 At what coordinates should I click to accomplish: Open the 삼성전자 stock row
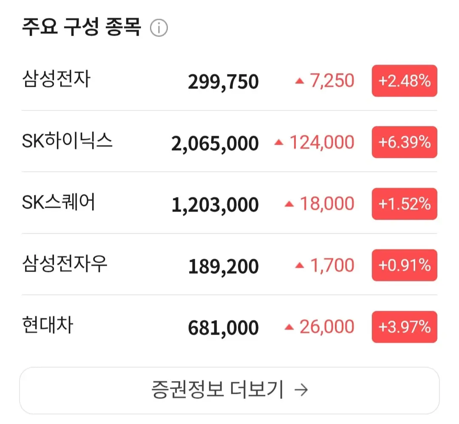[229, 80]
